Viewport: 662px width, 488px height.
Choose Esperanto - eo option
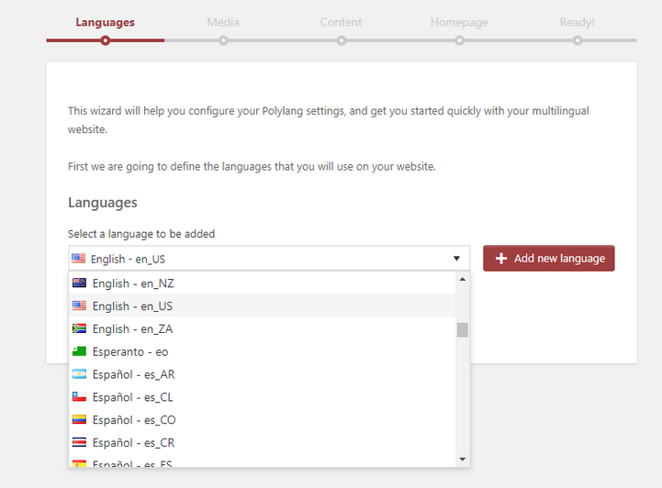coord(129,351)
